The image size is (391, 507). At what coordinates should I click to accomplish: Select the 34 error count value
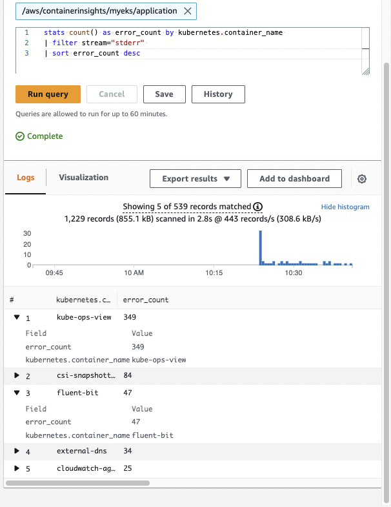click(128, 451)
